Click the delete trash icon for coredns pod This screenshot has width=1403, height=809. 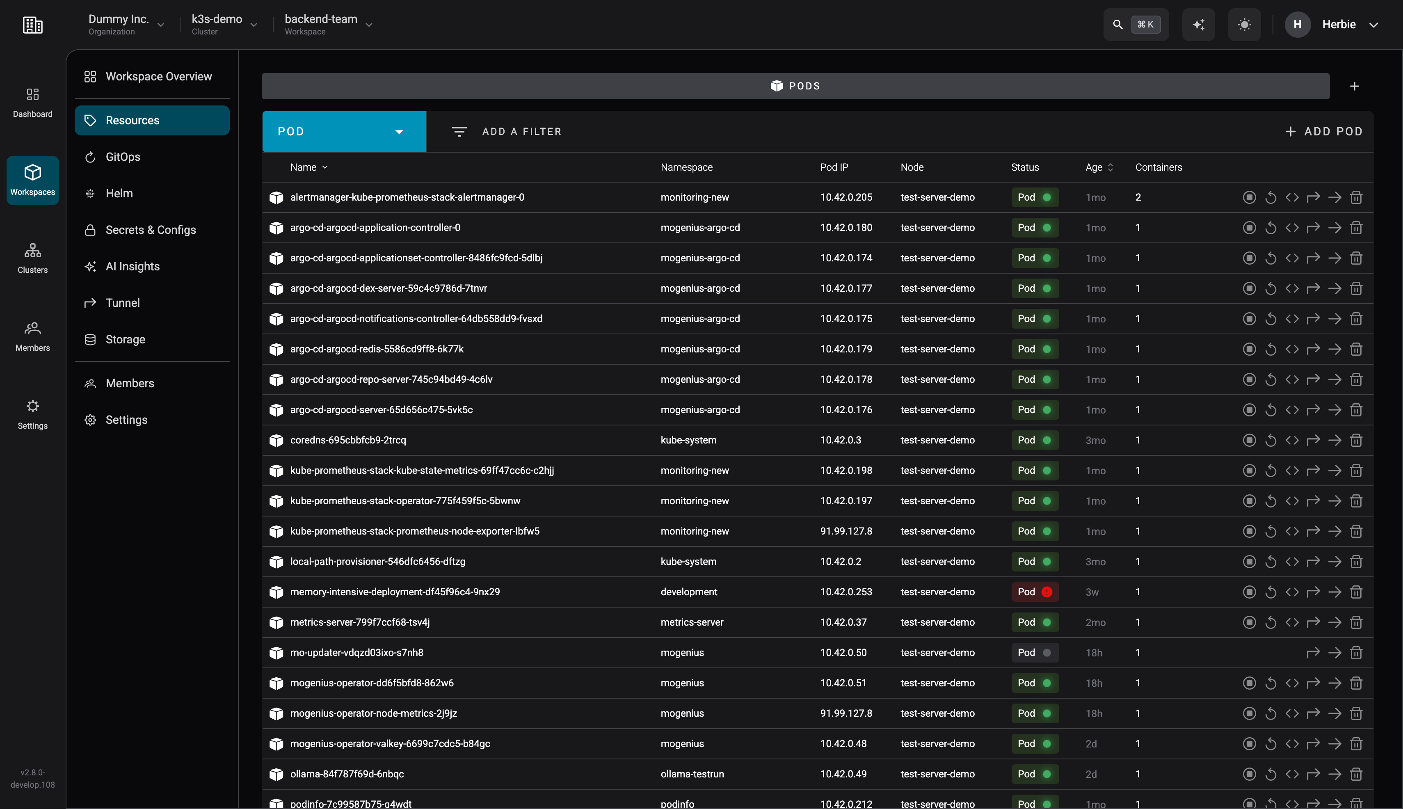point(1356,440)
